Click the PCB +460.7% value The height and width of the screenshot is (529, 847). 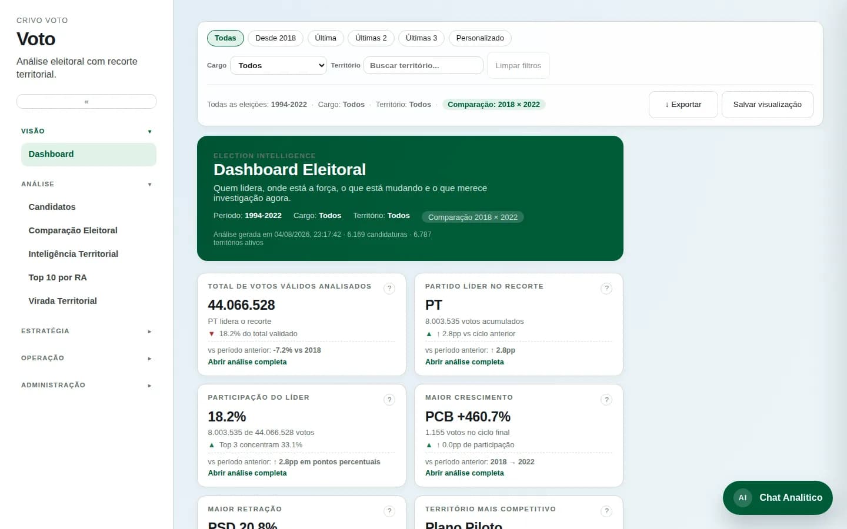(468, 417)
